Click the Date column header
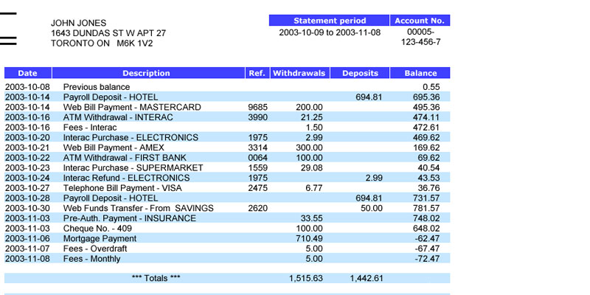The height and width of the screenshot is (295, 590). [x=28, y=73]
